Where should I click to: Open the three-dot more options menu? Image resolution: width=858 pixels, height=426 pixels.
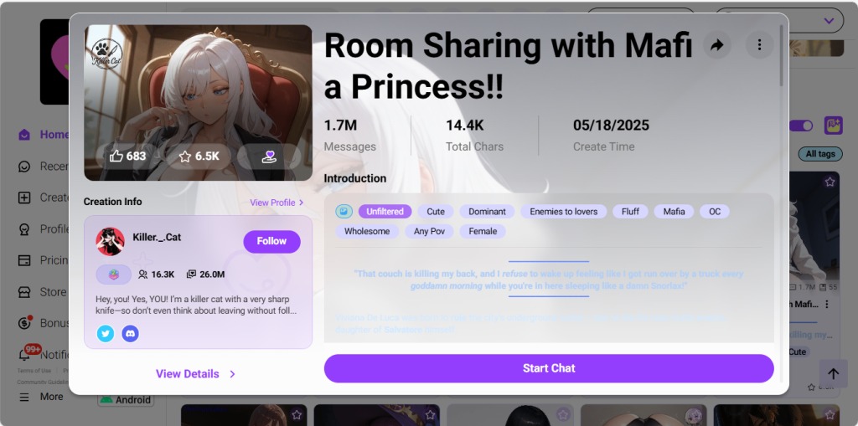759,45
